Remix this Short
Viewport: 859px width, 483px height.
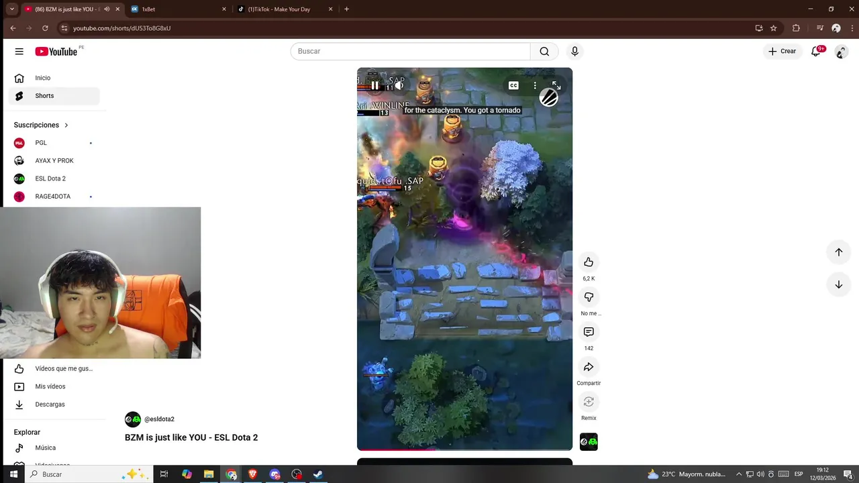[589, 401]
